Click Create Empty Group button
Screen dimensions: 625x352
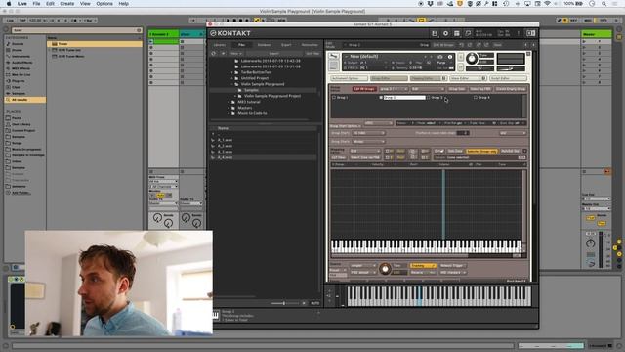point(511,89)
